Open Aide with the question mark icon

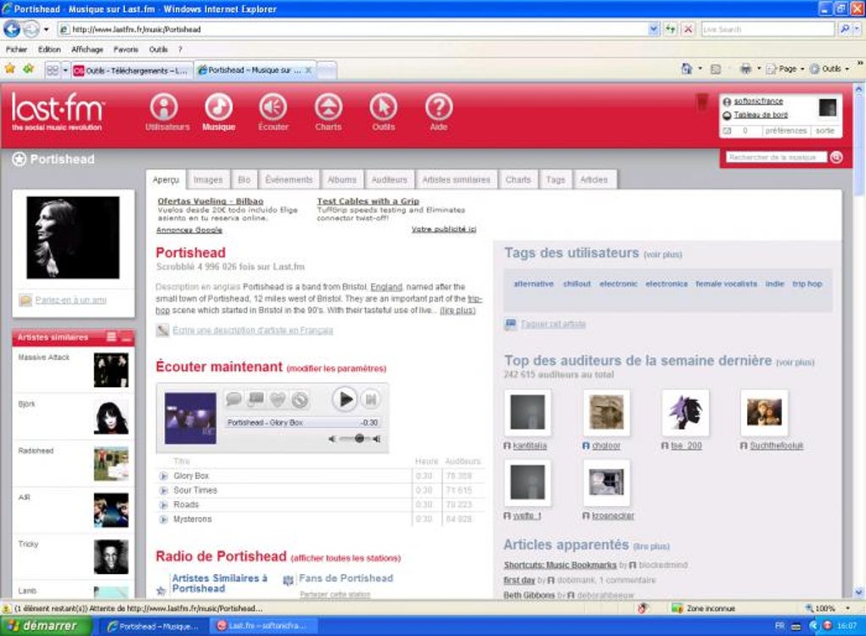pyautogui.click(x=438, y=109)
